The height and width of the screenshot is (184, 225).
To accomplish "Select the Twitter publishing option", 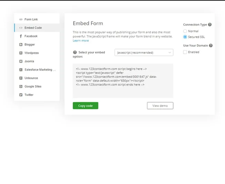I will 37,95.
